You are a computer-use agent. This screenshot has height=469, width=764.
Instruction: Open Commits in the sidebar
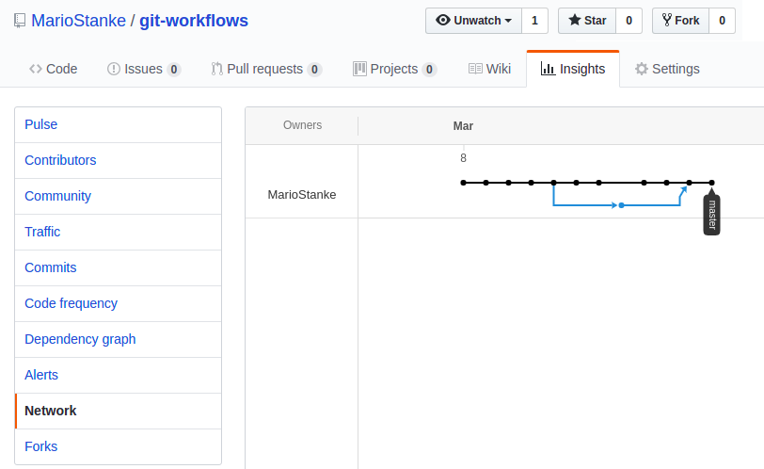click(119, 267)
